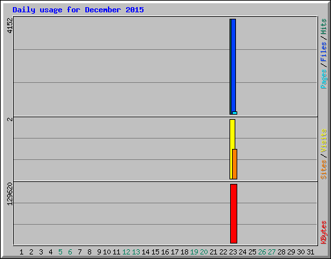Click day 4 on the x-axis
This screenshot has height=259, width=331.
click(50, 252)
